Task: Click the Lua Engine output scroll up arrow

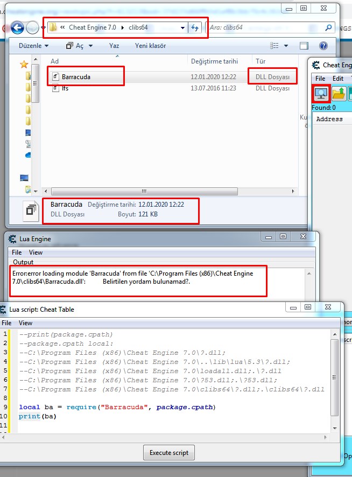Action: point(309,273)
